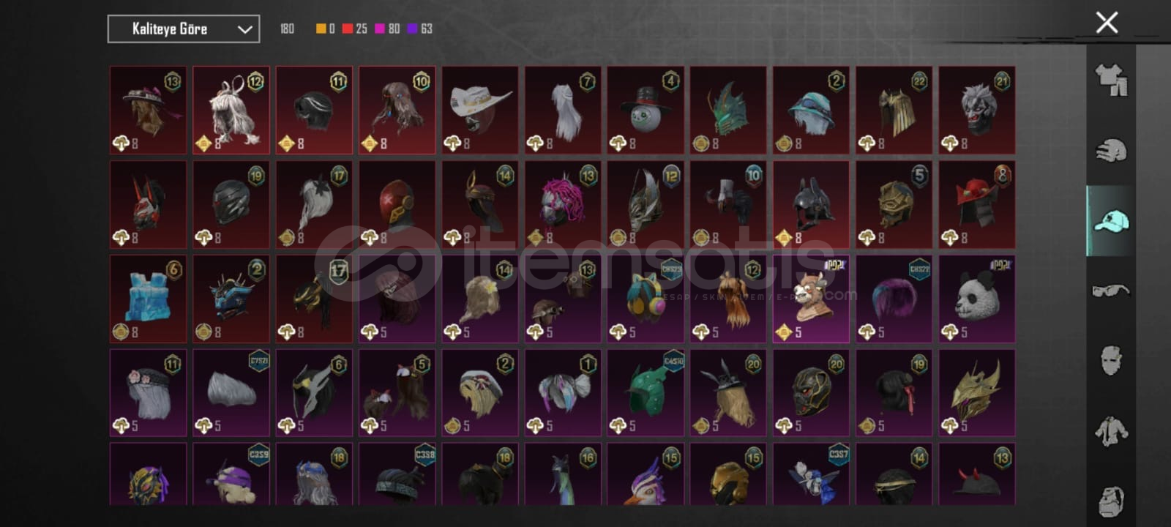Open the glasses category icon
Viewport: 1171px width, 527px height.
(1111, 291)
